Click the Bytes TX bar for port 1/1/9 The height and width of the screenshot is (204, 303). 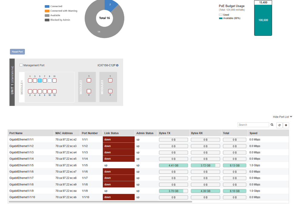click(173, 191)
